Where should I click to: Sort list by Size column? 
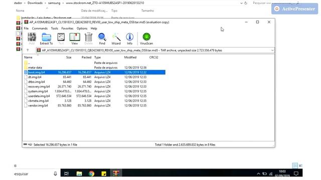click(x=69, y=57)
